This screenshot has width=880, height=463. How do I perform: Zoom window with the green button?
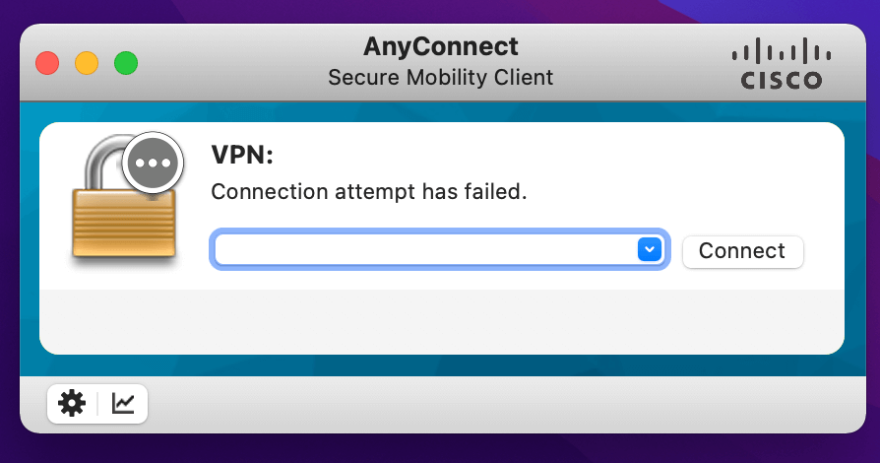click(126, 64)
